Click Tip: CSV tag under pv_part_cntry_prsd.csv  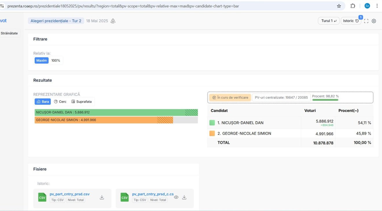pos(58,200)
